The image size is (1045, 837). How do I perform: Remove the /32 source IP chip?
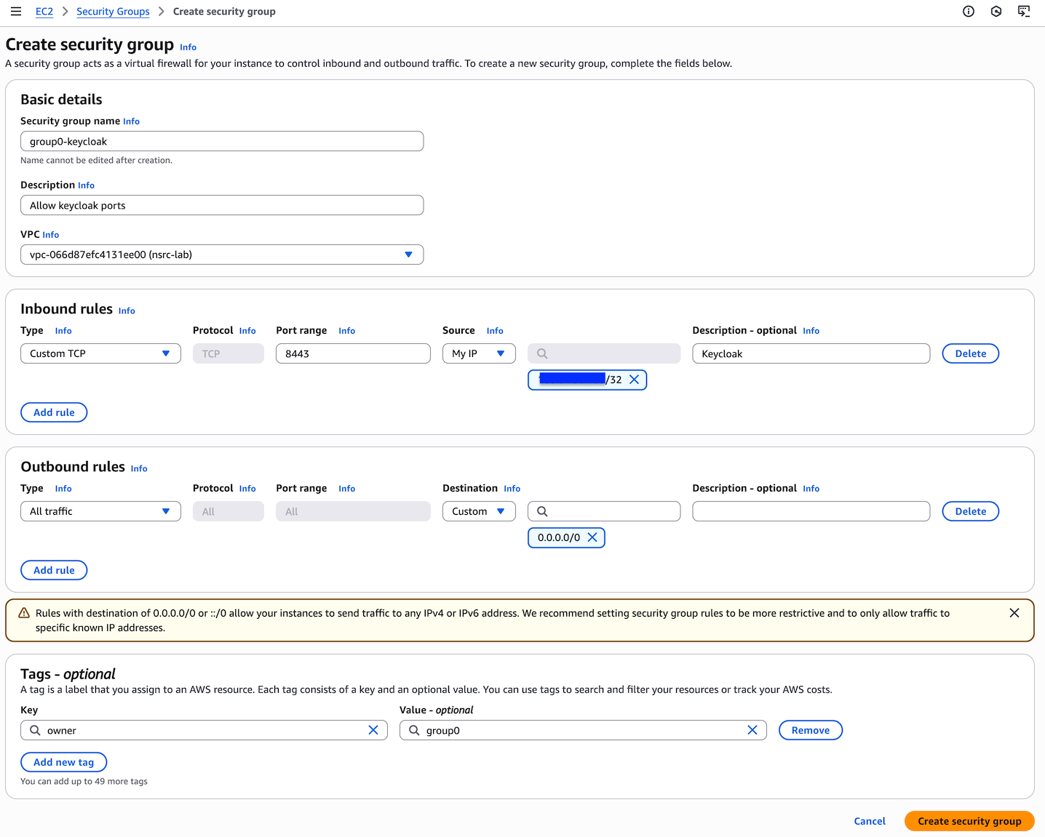tap(634, 380)
